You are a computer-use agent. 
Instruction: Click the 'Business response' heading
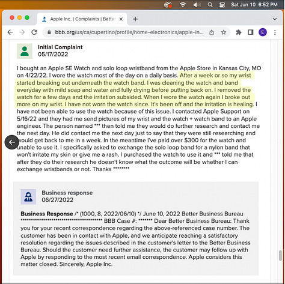pyautogui.click(x=67, y=193)
